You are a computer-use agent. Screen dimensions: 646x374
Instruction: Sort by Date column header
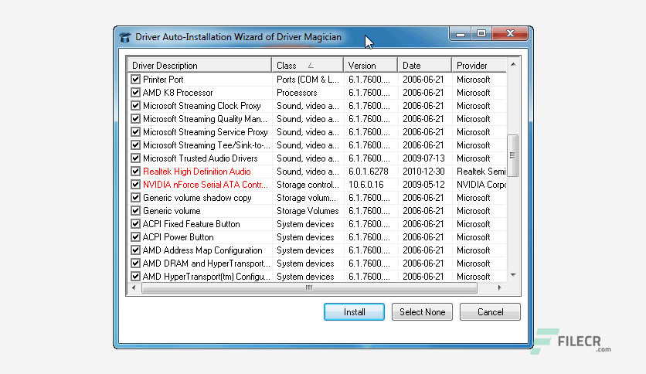point(424,66)
